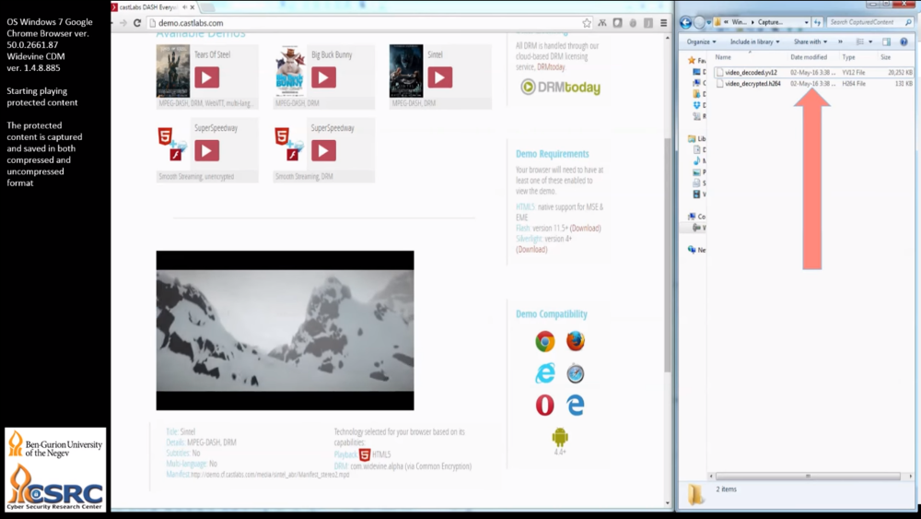The width and height of the screenshot is (921, 519).
Task: Expand the Organize dropdown menu
Action: coord(701,41)
